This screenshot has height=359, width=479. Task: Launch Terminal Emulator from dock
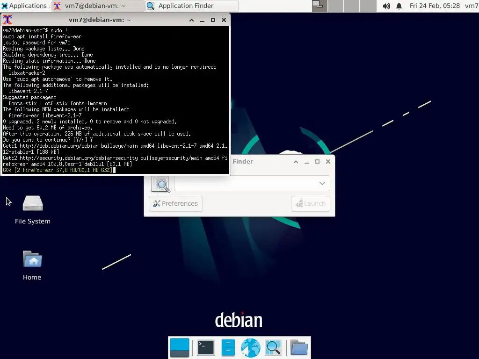[x=206, y=348]
